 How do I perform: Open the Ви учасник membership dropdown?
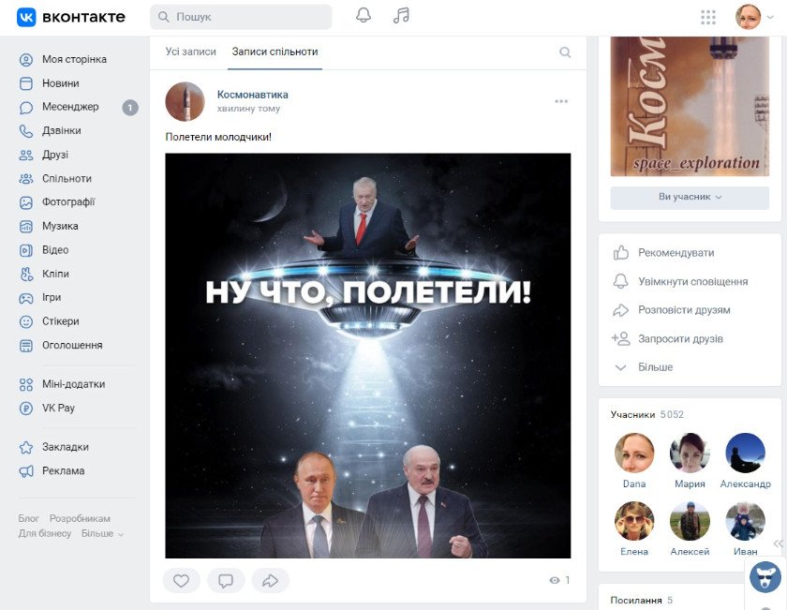[x=690, y=198]
